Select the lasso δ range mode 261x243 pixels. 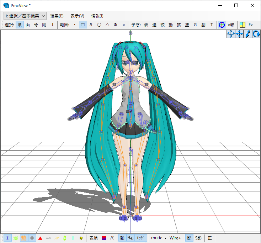(x=91, y=25)
